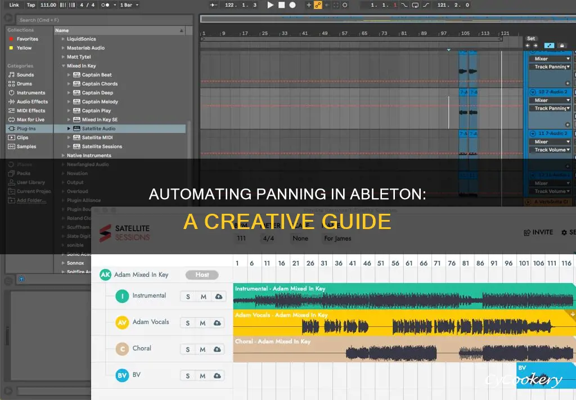This screenshot has width=576, height=400.
Task: Click the Host badge for Adam
Action: click(202, 275)
